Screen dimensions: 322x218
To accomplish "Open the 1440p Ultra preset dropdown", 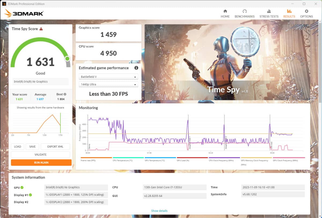I will pos(108,84).
